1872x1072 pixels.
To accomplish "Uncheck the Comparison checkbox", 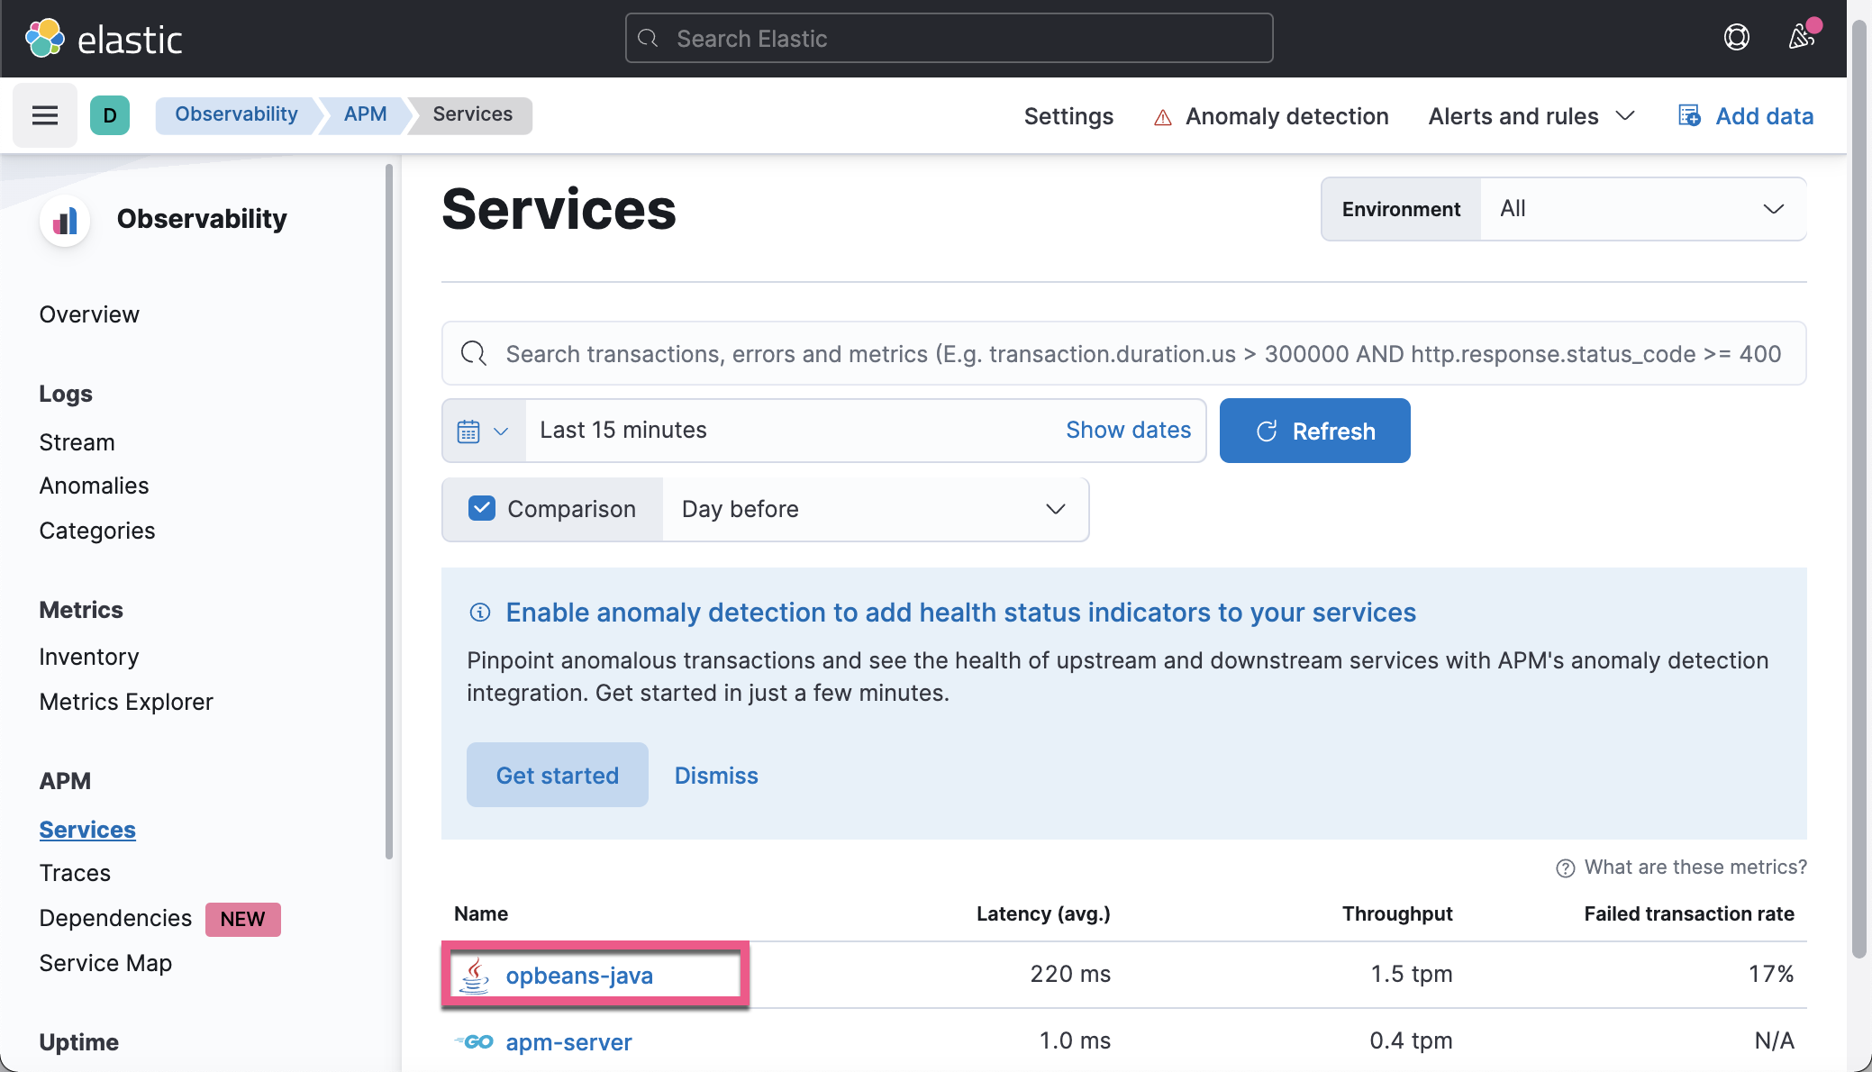I will tap(482, 508).
